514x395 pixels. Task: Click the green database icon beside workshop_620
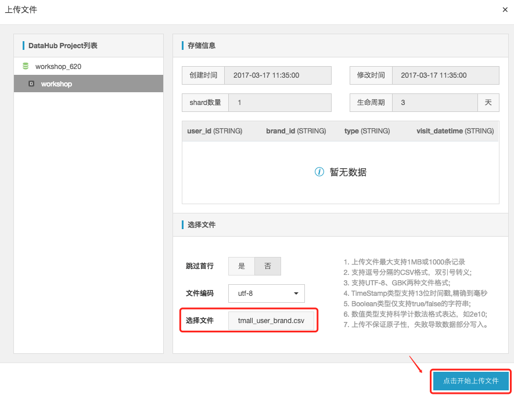point(26,66)
